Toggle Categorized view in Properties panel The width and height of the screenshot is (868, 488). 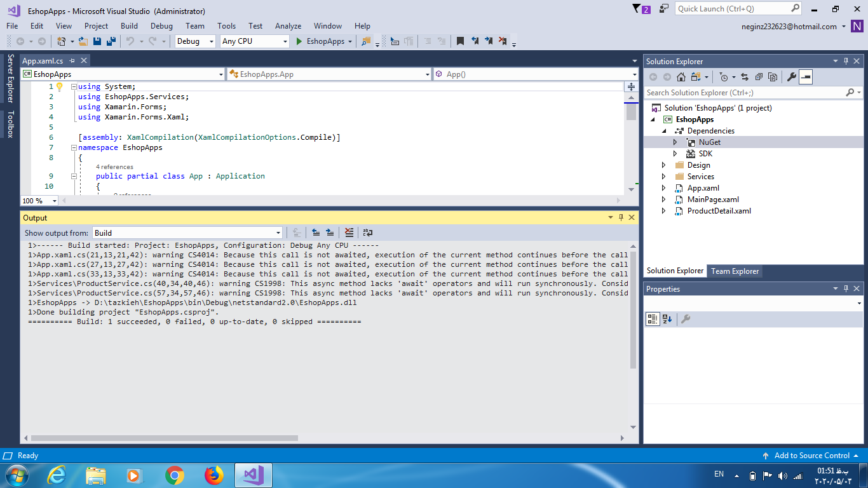click(x=653, y=319)
